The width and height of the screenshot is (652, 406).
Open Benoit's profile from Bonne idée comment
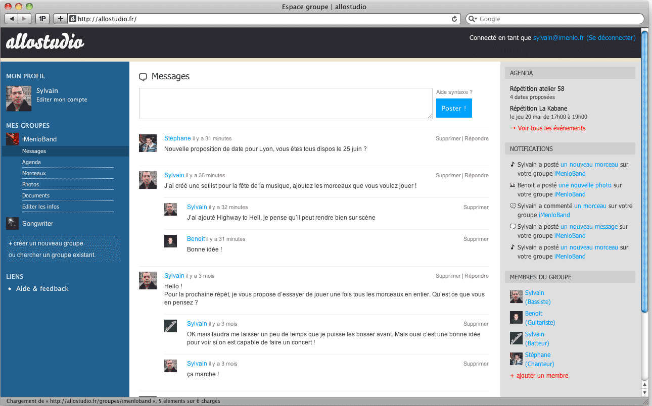point(196,239)
